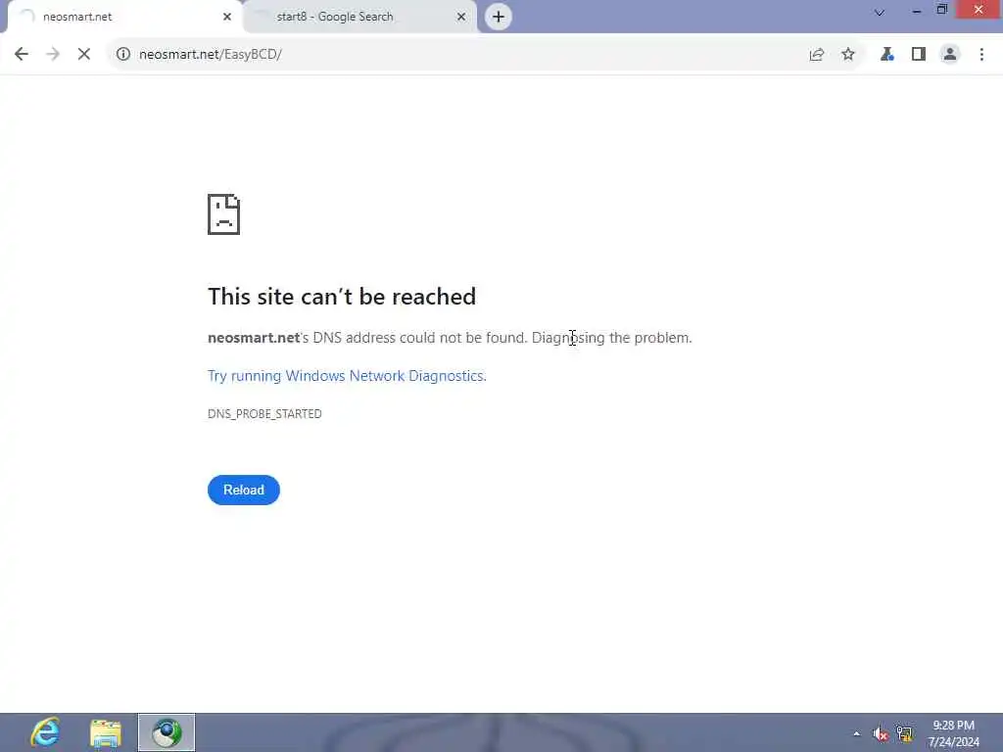Toggle the side panel icon
Image resolution: width=1003 pixels, height=752 pixels.
pyautogui.click(x=919, y=55)
